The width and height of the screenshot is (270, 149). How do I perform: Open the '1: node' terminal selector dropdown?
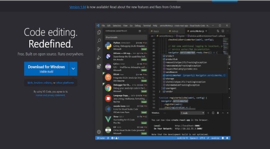[x=192, y=113]
